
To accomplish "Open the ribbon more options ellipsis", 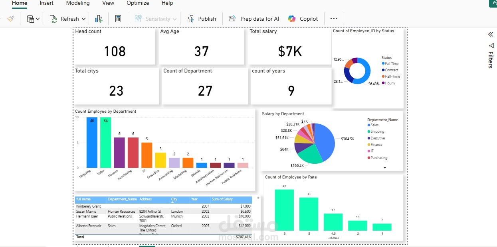I will tap(334, 19).
